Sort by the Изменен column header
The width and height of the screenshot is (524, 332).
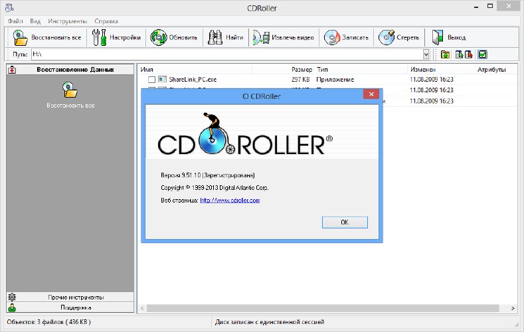point(441,70)
